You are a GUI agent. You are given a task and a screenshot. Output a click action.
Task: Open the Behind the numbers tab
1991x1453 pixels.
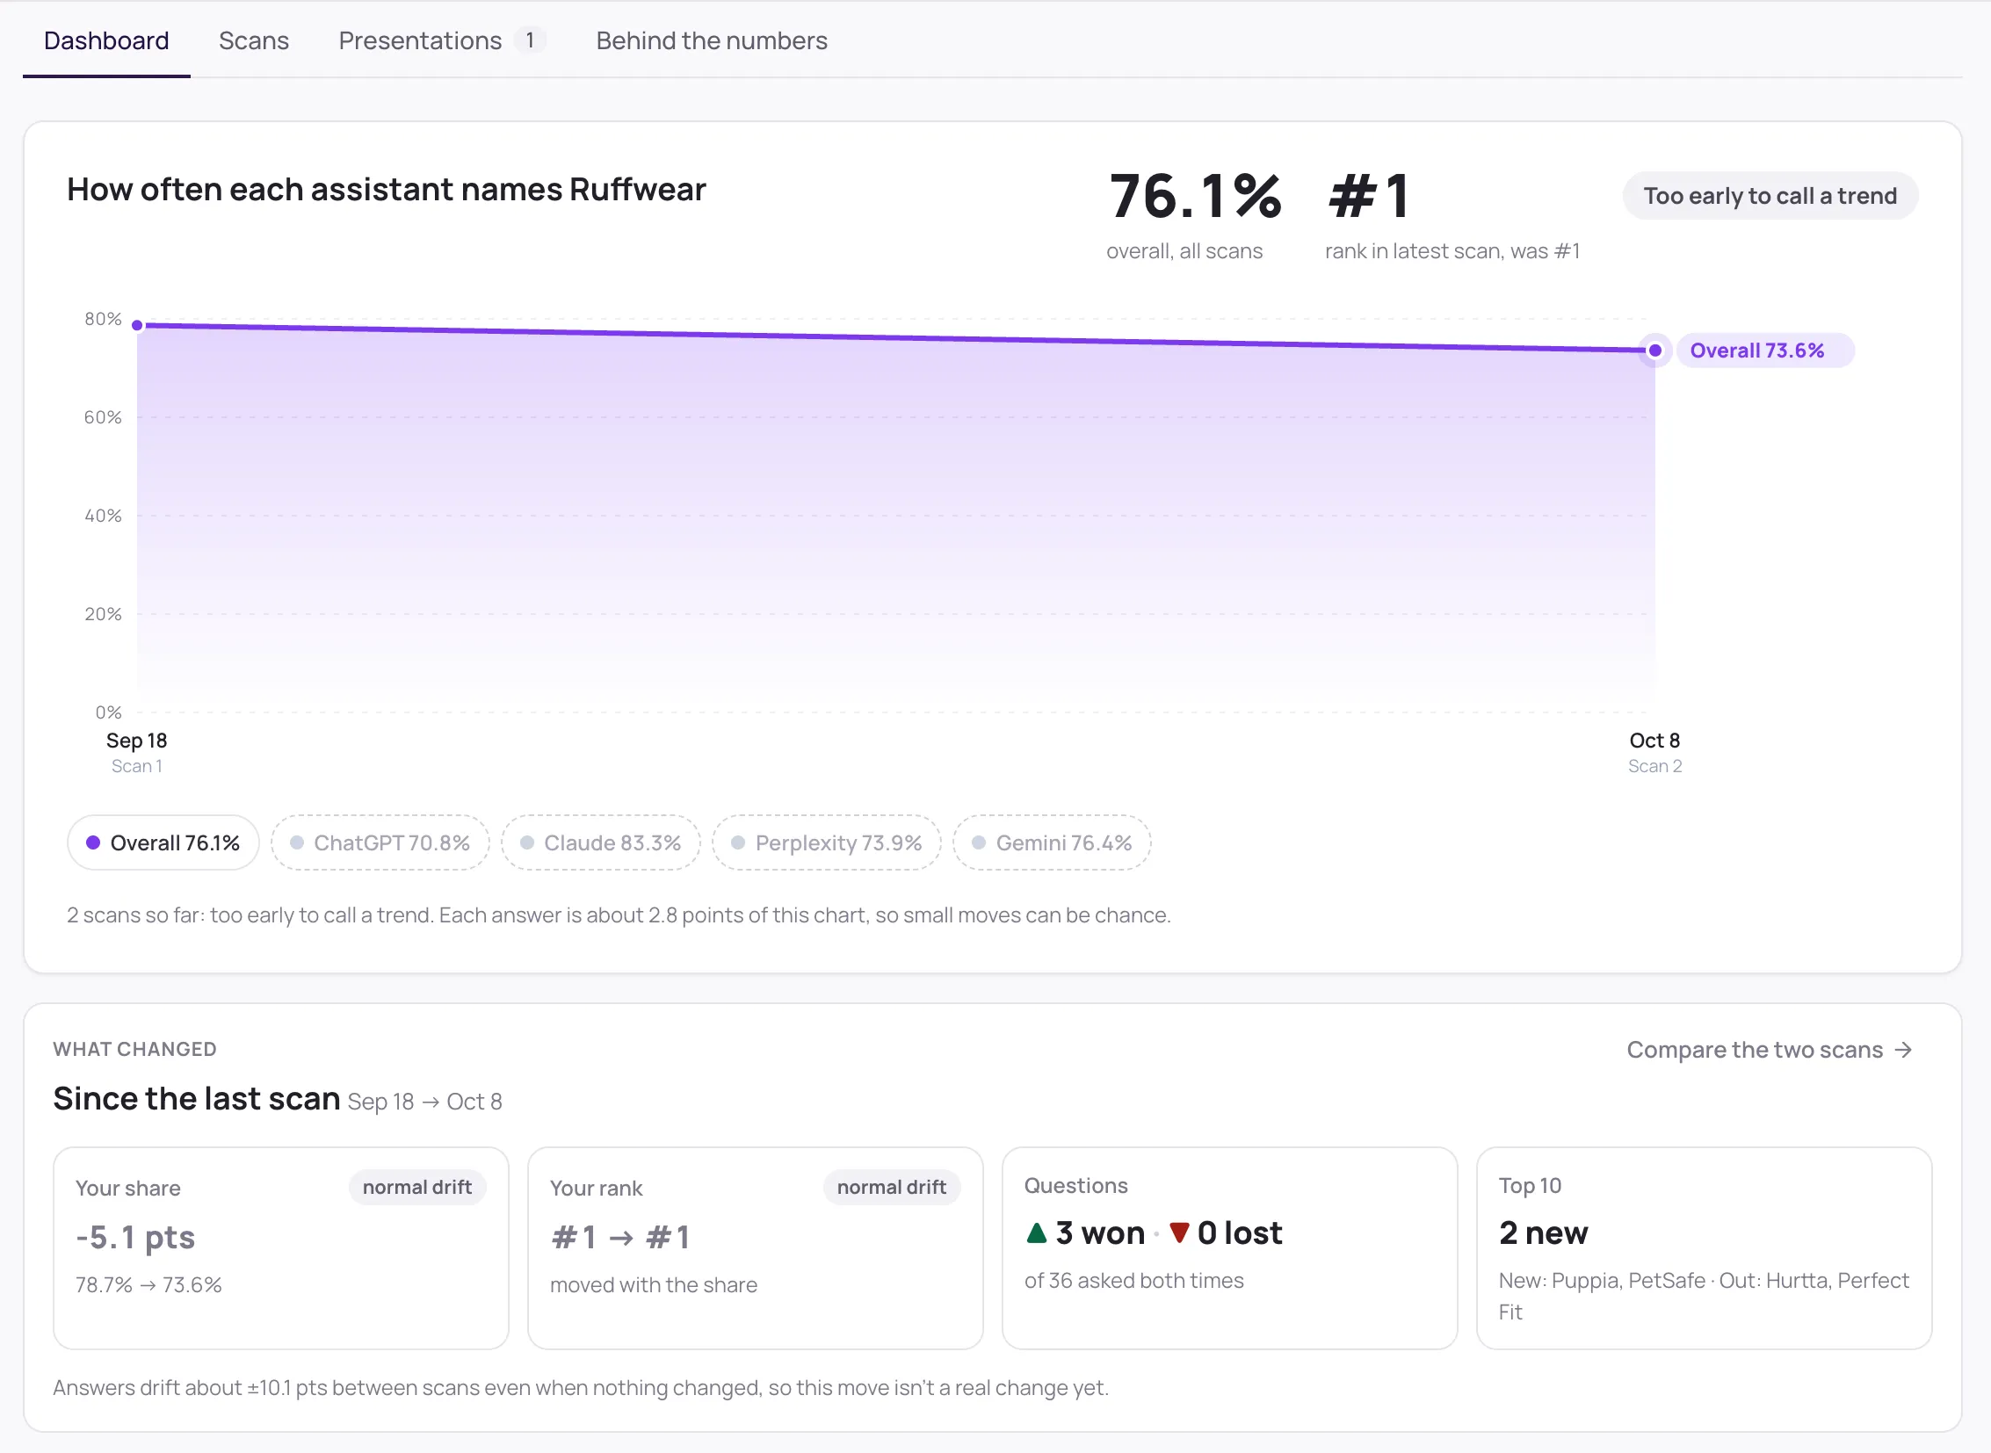click(x=712, y=40)
